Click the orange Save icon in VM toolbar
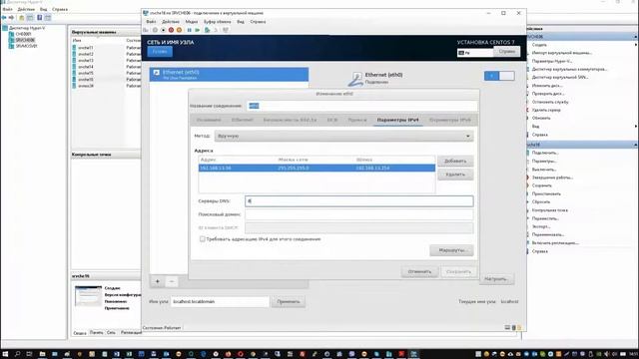 [x=179, y=30]
